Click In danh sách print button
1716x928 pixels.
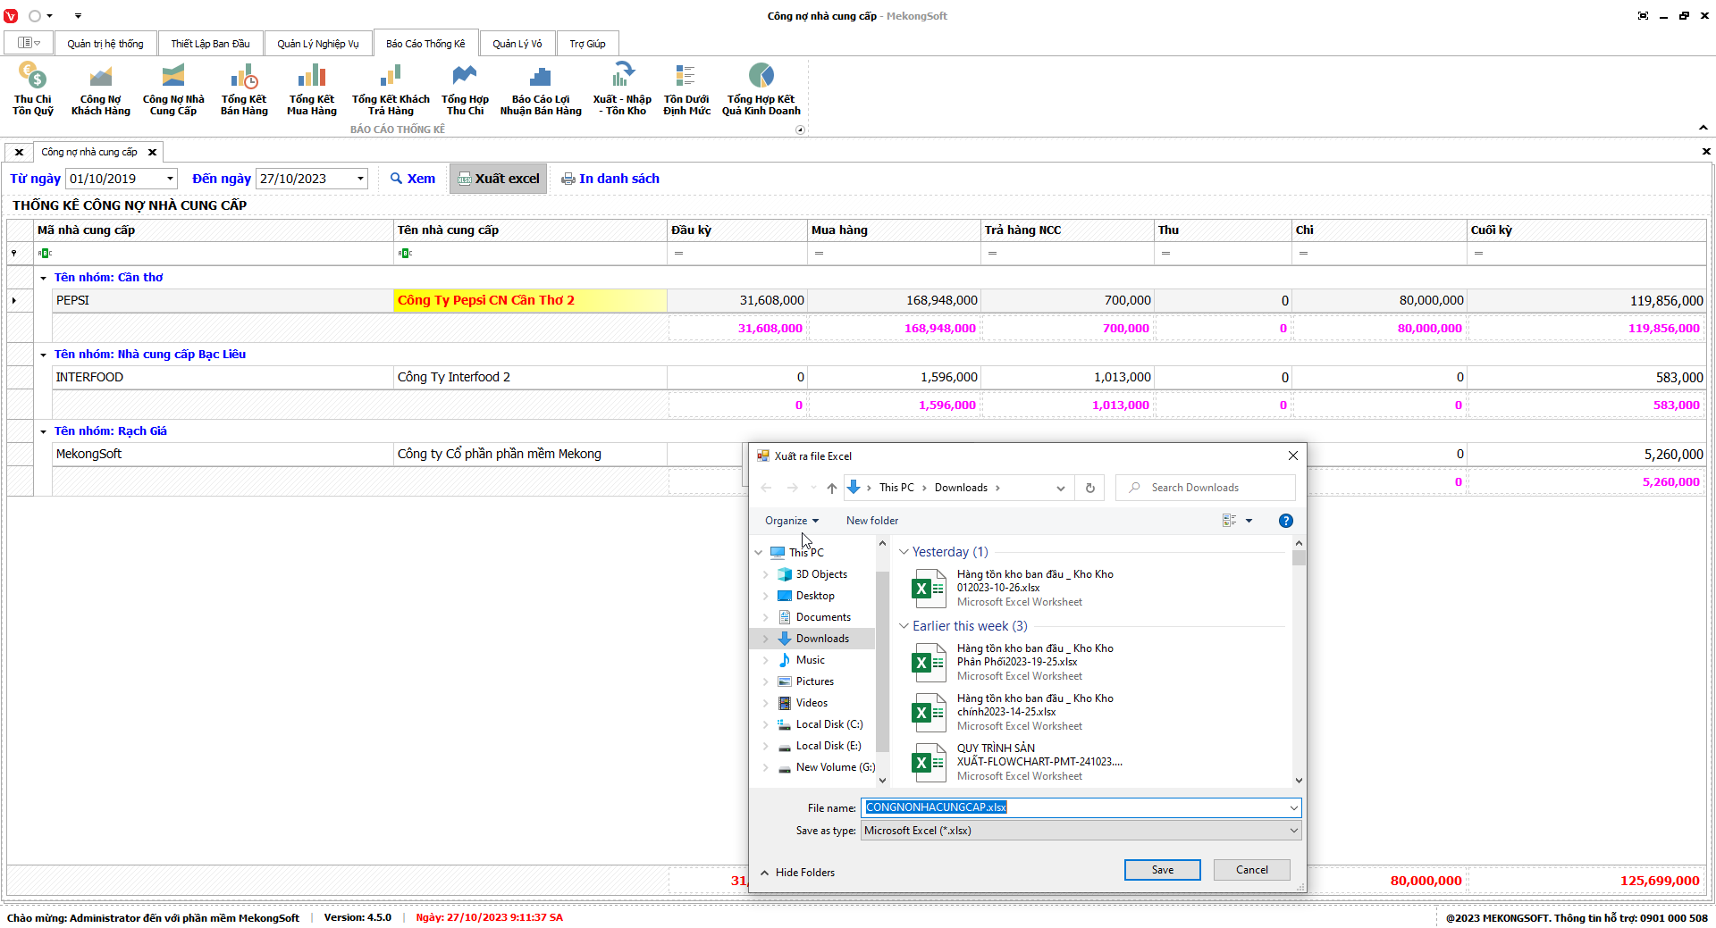(610, 179)
